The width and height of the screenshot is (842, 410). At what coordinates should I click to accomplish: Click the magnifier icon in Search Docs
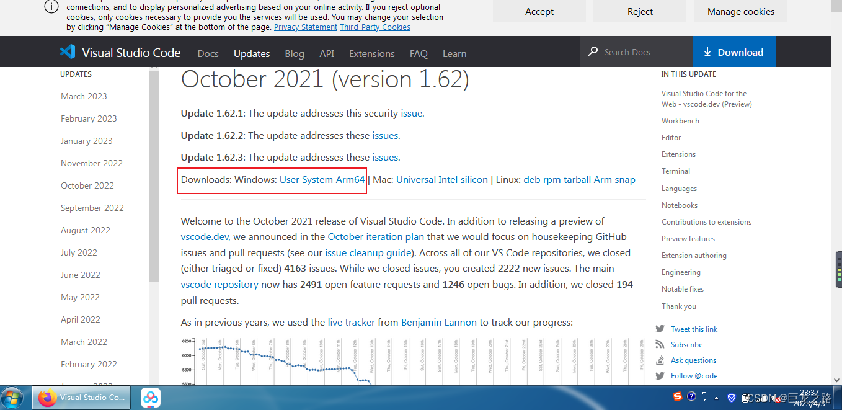point(593,51)
